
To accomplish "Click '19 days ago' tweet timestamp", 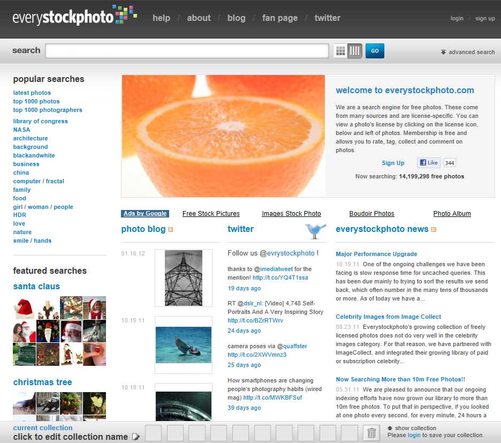I will (x=244, y=288).
